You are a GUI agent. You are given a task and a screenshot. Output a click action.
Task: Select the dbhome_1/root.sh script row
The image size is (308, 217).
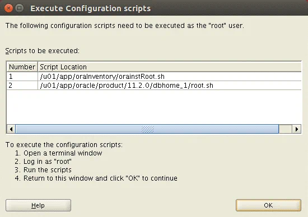(154, 86)
